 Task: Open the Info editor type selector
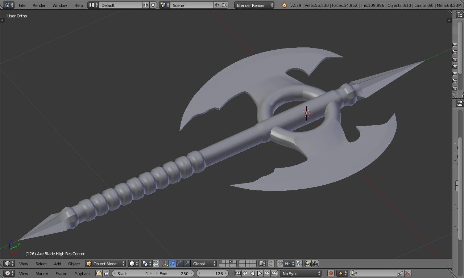pos(9,5)
